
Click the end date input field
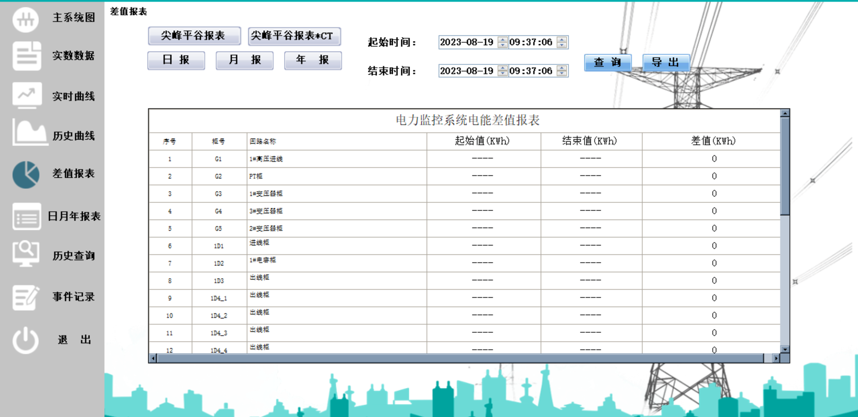click(x=466, y=71)
